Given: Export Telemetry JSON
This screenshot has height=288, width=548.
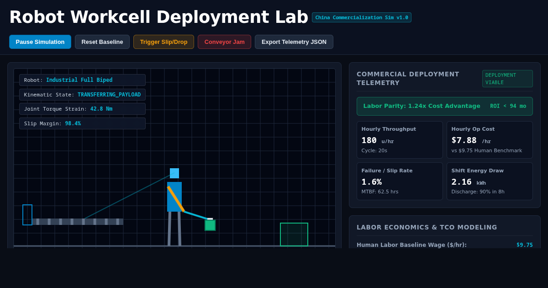Looking at the screenshot, I should click(x=294, y=42).
